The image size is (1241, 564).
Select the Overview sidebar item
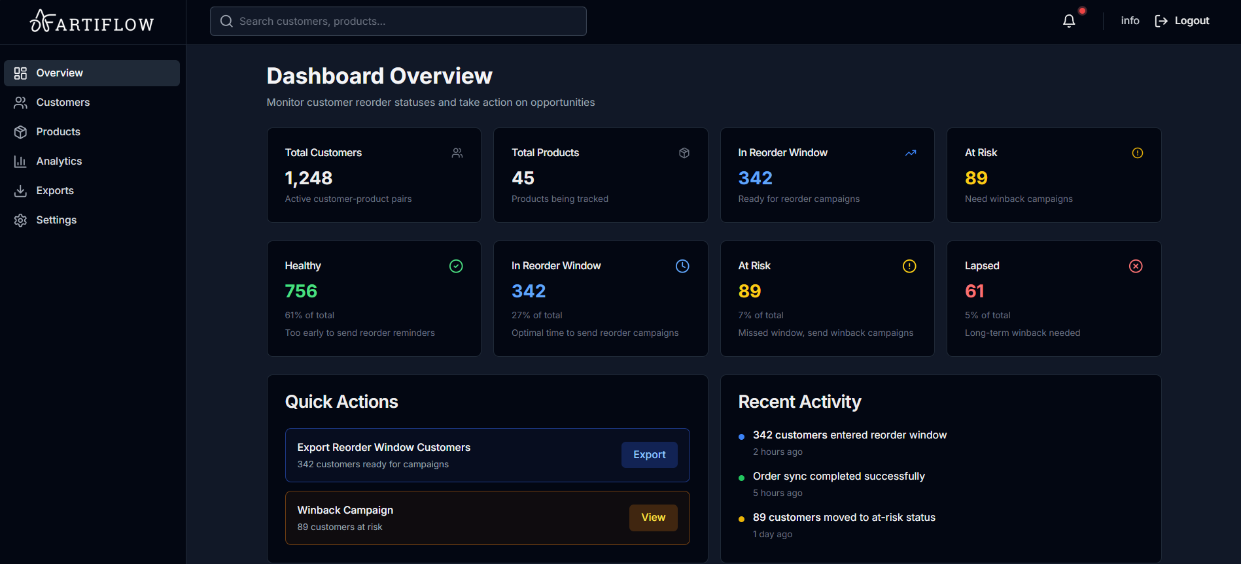[x=60, y=73]
